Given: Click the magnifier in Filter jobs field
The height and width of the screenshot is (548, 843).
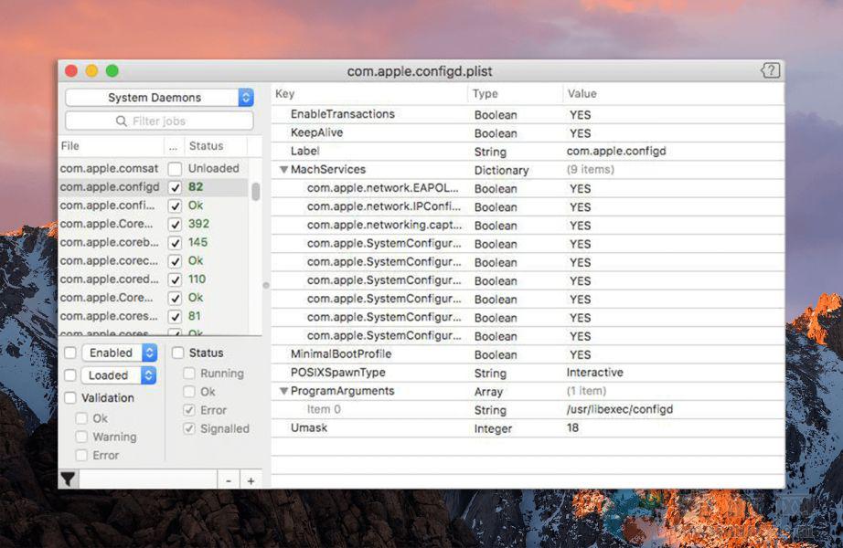Looking at the screenshot, I should [x=121, y=121].
